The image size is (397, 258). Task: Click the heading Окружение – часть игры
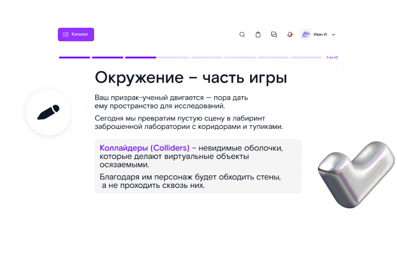[x=191, y=78]
